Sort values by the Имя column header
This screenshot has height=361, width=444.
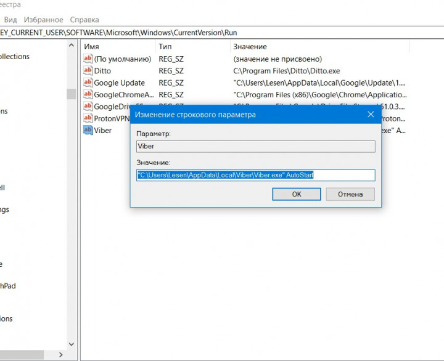tap(117, 47)
